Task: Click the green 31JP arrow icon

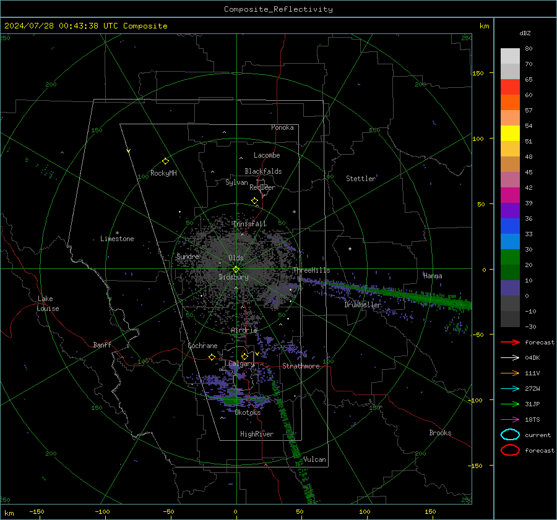Action: 510,404
